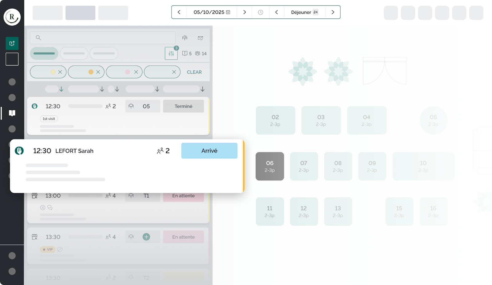The height and width of the screenshot is (285, 492).
Task: Click the clock icon in date bar
Action: (260, 12)
